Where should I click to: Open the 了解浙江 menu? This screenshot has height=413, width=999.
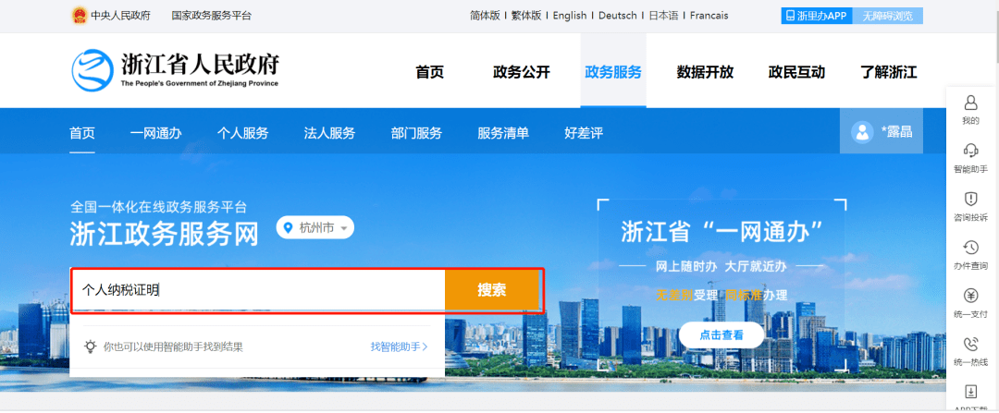[x=888, y=72]
